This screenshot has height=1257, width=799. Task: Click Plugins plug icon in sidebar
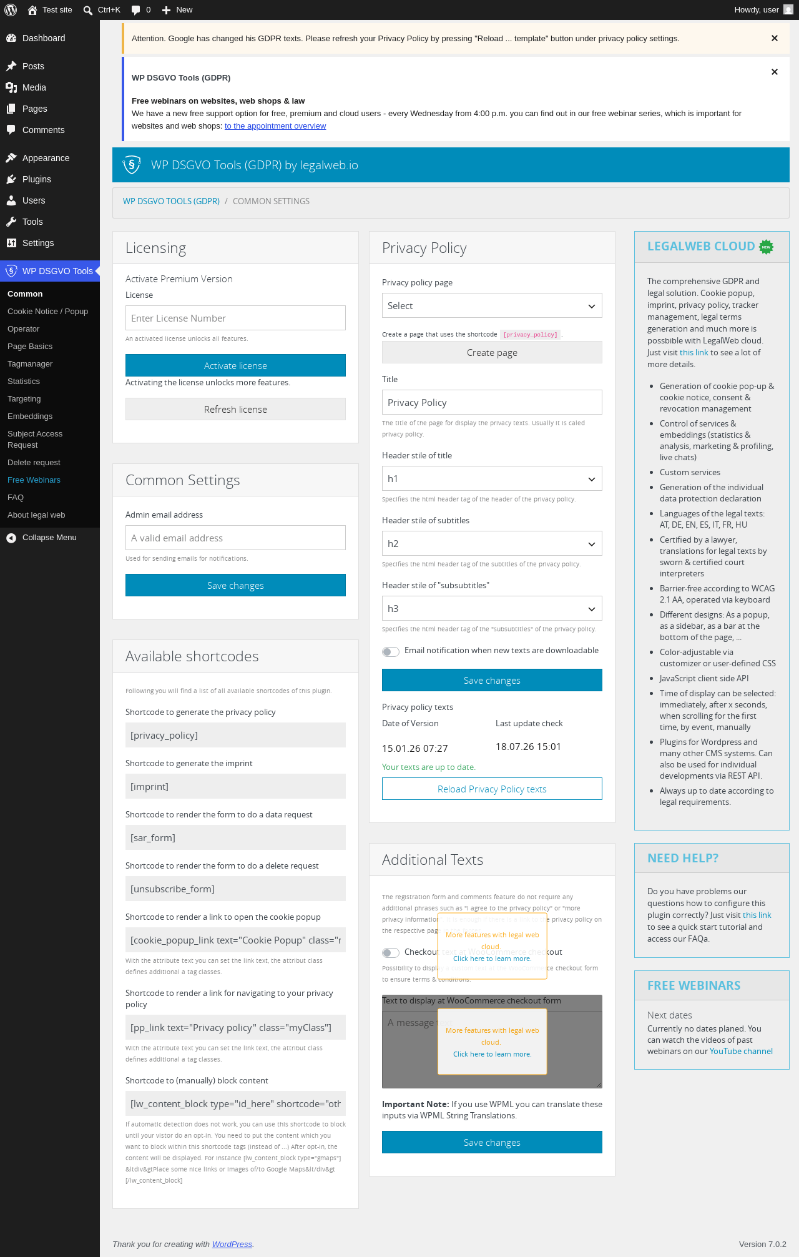coord(11,179)
